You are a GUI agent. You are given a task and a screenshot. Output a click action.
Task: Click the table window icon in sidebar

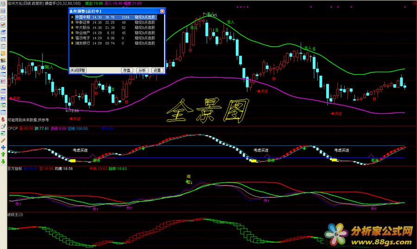coord(3,39)
